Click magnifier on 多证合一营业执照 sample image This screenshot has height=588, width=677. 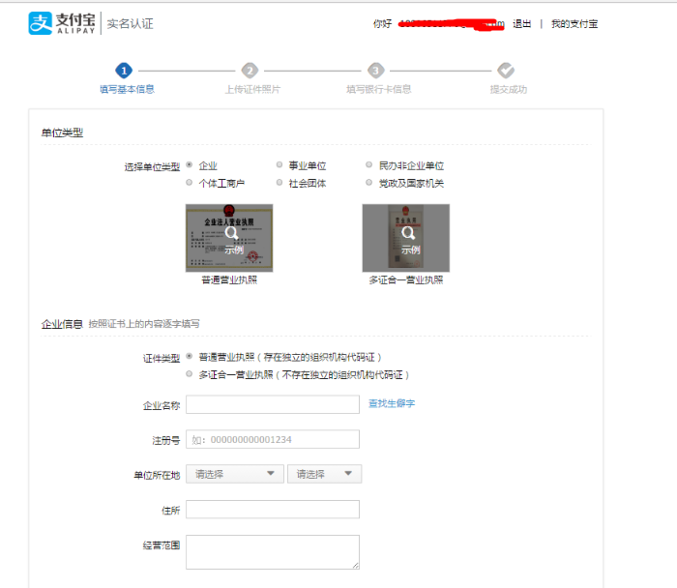pyautogui.click(x=408, y=233)
